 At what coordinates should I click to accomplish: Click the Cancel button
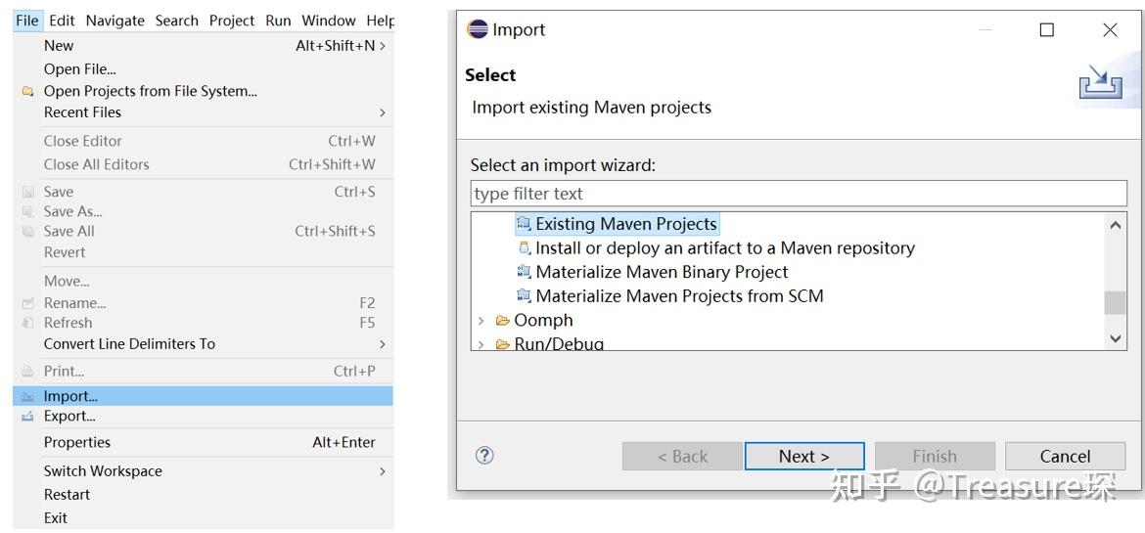pos(1065,456)
